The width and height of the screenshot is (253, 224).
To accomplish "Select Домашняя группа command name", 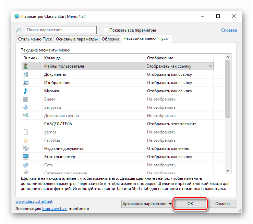I will (61, 116).
